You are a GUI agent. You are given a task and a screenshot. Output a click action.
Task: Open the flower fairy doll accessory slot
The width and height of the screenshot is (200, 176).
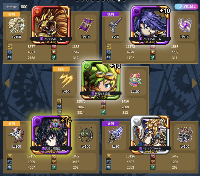click(135, 82)
